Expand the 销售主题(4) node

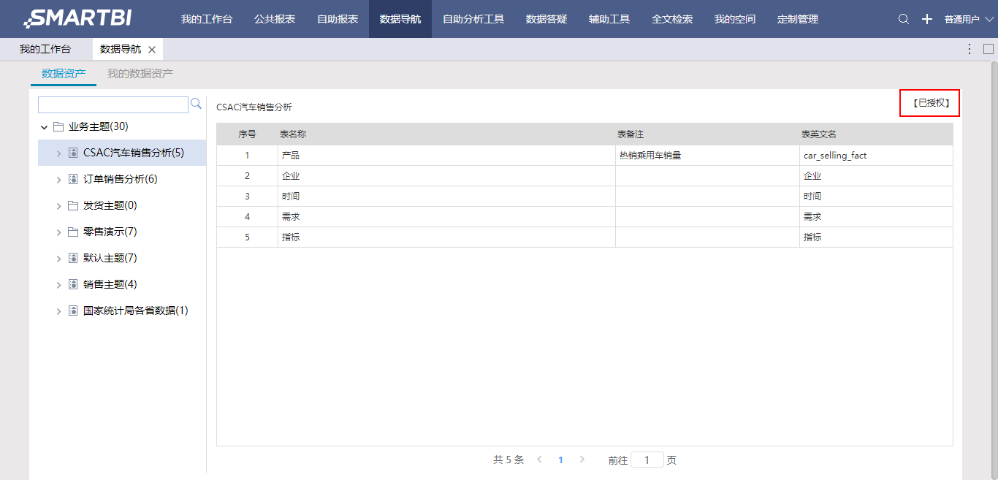click(59, 285)
